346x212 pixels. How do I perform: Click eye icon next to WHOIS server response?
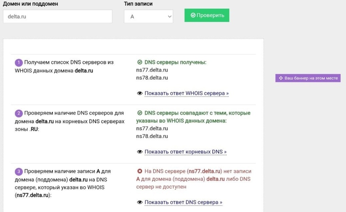coord(140,93)
